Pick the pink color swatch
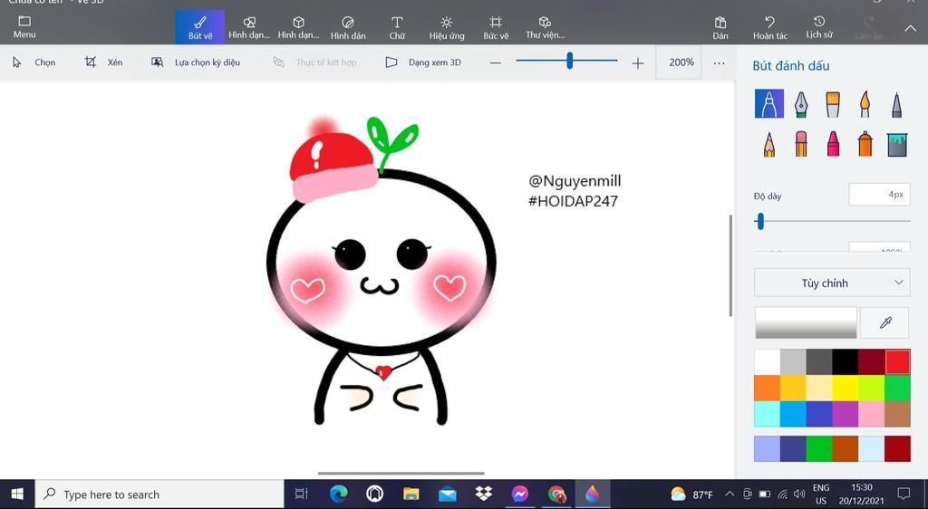 tap(871, 414)
